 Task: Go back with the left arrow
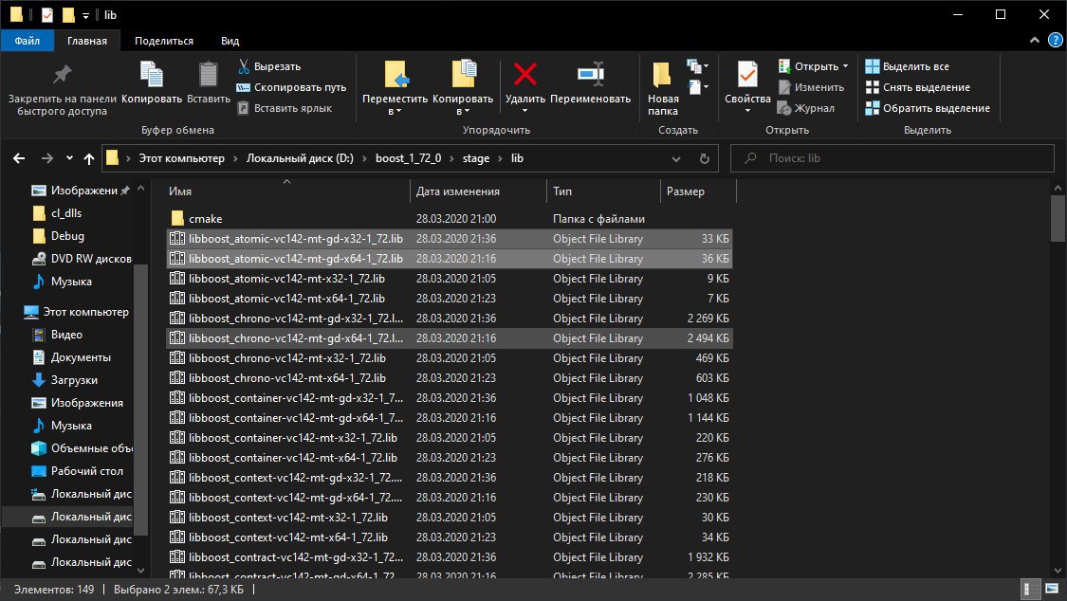[19, 158]
